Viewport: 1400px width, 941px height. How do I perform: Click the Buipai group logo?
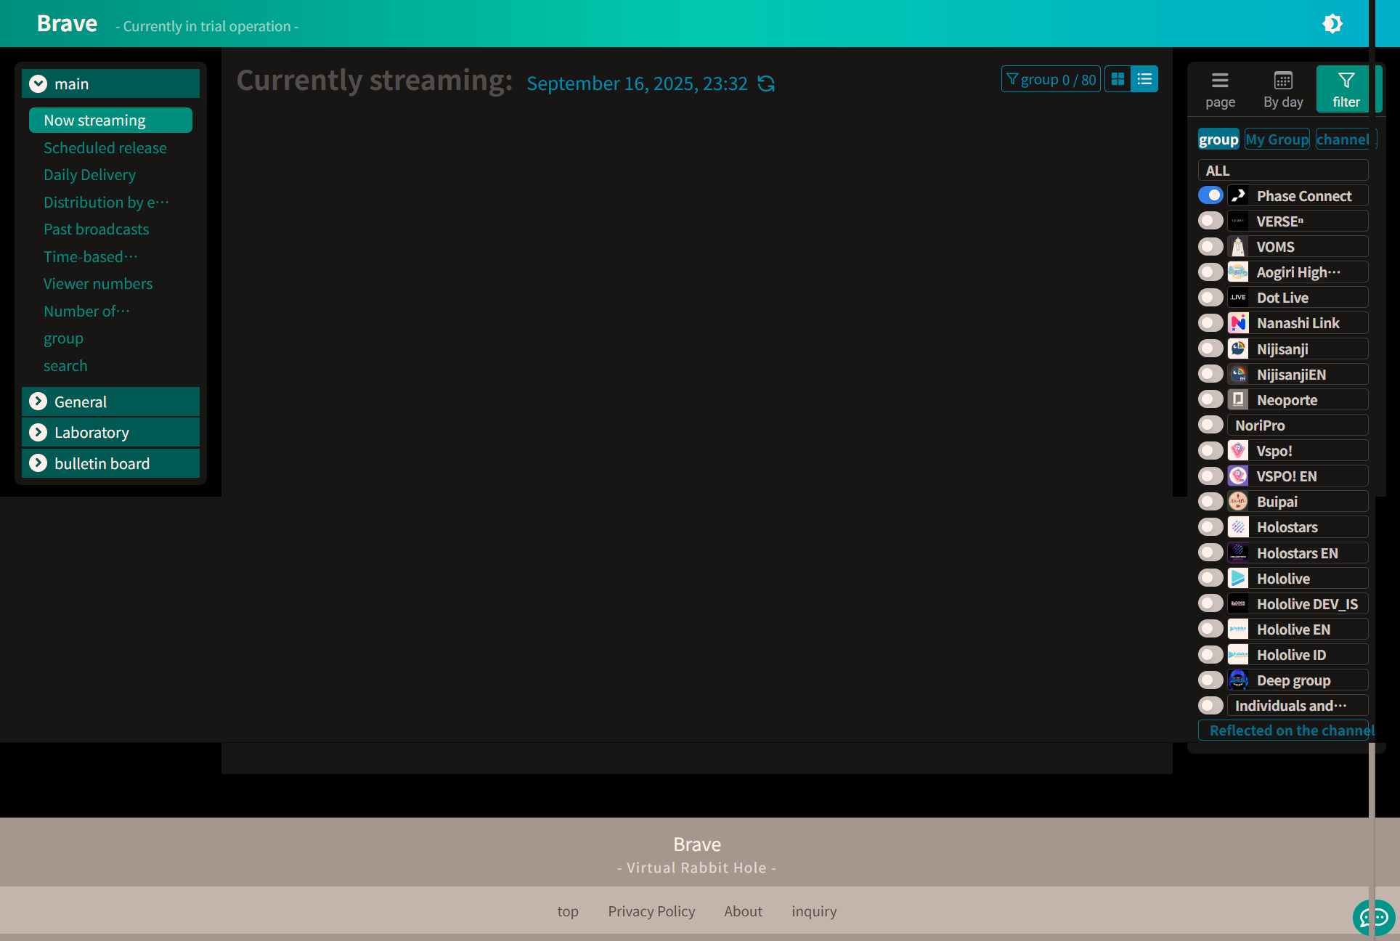1238,501
